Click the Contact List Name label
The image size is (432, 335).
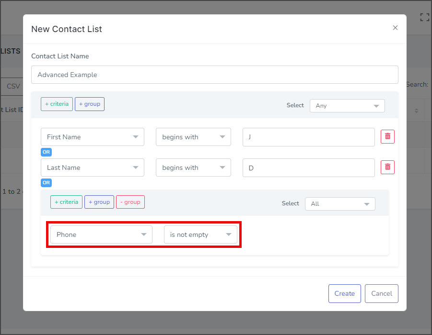60,56
